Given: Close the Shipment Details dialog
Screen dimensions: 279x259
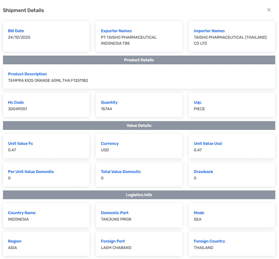Looking at the screenshot, I should click(269, 10).
